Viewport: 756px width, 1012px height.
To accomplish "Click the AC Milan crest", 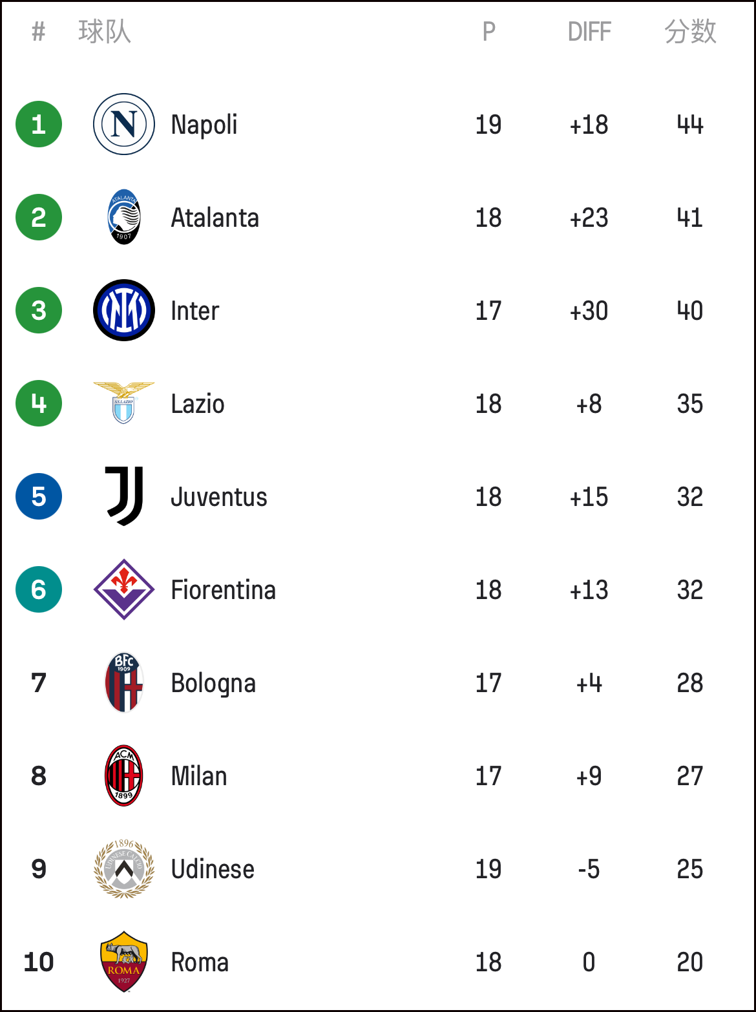I will pos(124,775).
